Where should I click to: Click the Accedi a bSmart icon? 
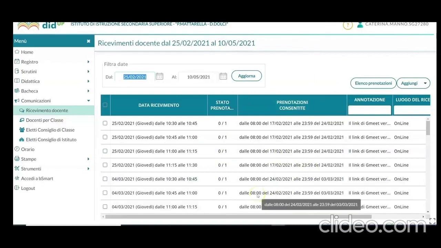click(17, 178)
